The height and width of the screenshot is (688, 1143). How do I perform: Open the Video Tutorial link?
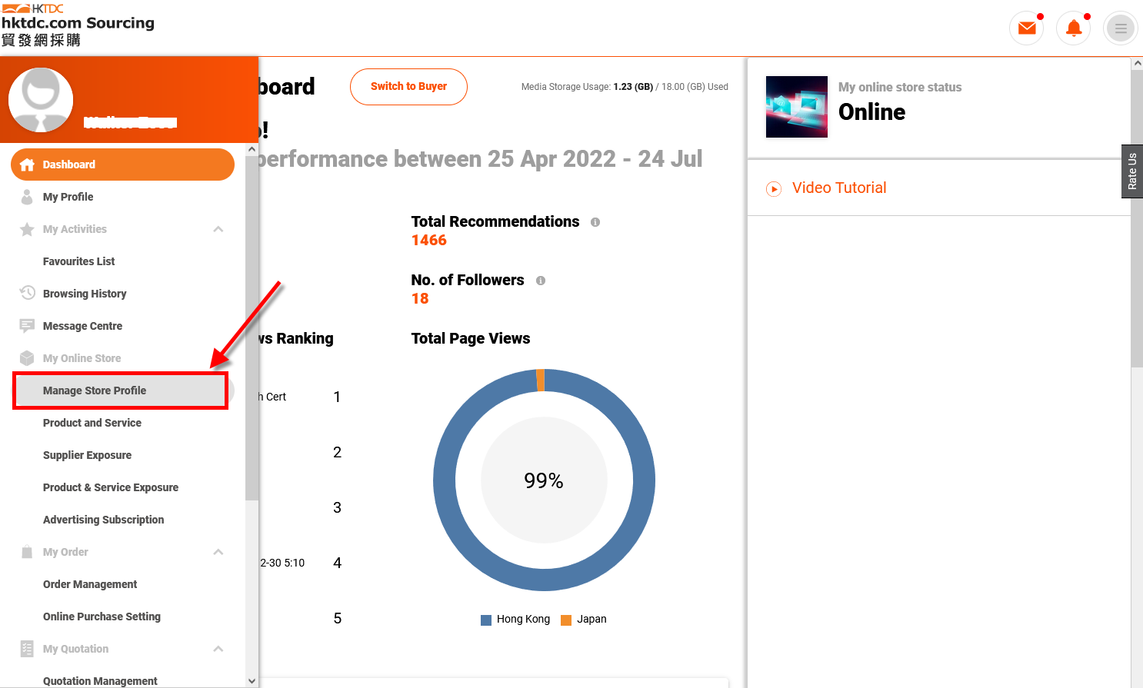pos(839,188)
